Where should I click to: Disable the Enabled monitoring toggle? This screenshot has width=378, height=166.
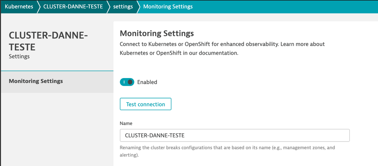pyautogui.click(x=127, y=82)
